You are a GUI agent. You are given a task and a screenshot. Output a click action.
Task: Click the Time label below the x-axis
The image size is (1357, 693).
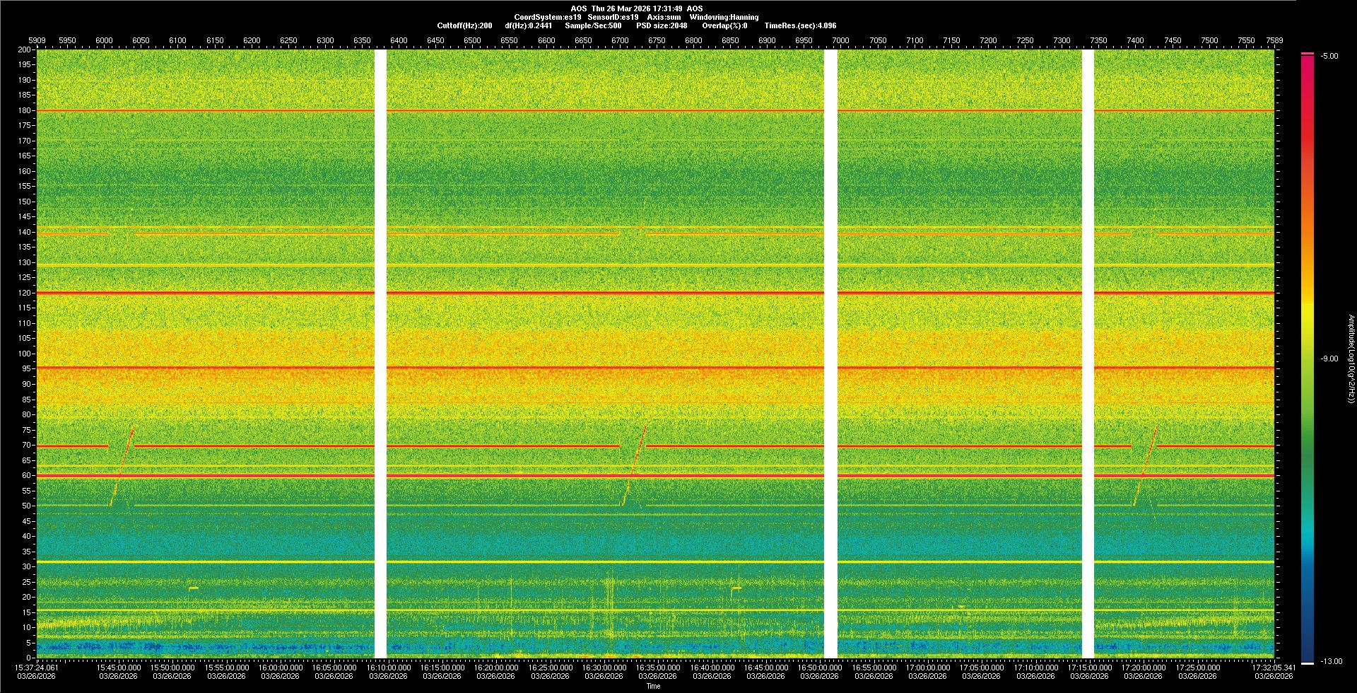click(653, 686)
